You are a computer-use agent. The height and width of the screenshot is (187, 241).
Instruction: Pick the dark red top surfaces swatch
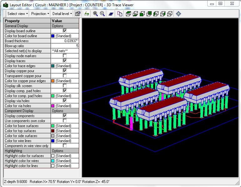tap(53, 131)
